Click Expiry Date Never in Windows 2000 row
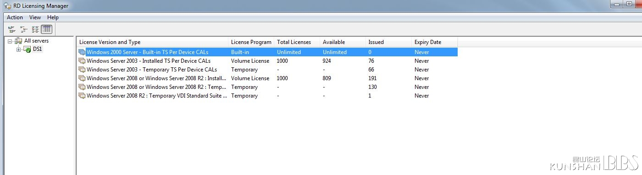 [422, 52]
